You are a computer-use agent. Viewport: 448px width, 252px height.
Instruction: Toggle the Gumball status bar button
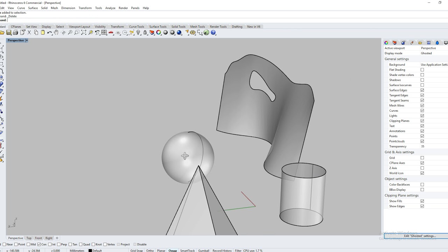204,251
